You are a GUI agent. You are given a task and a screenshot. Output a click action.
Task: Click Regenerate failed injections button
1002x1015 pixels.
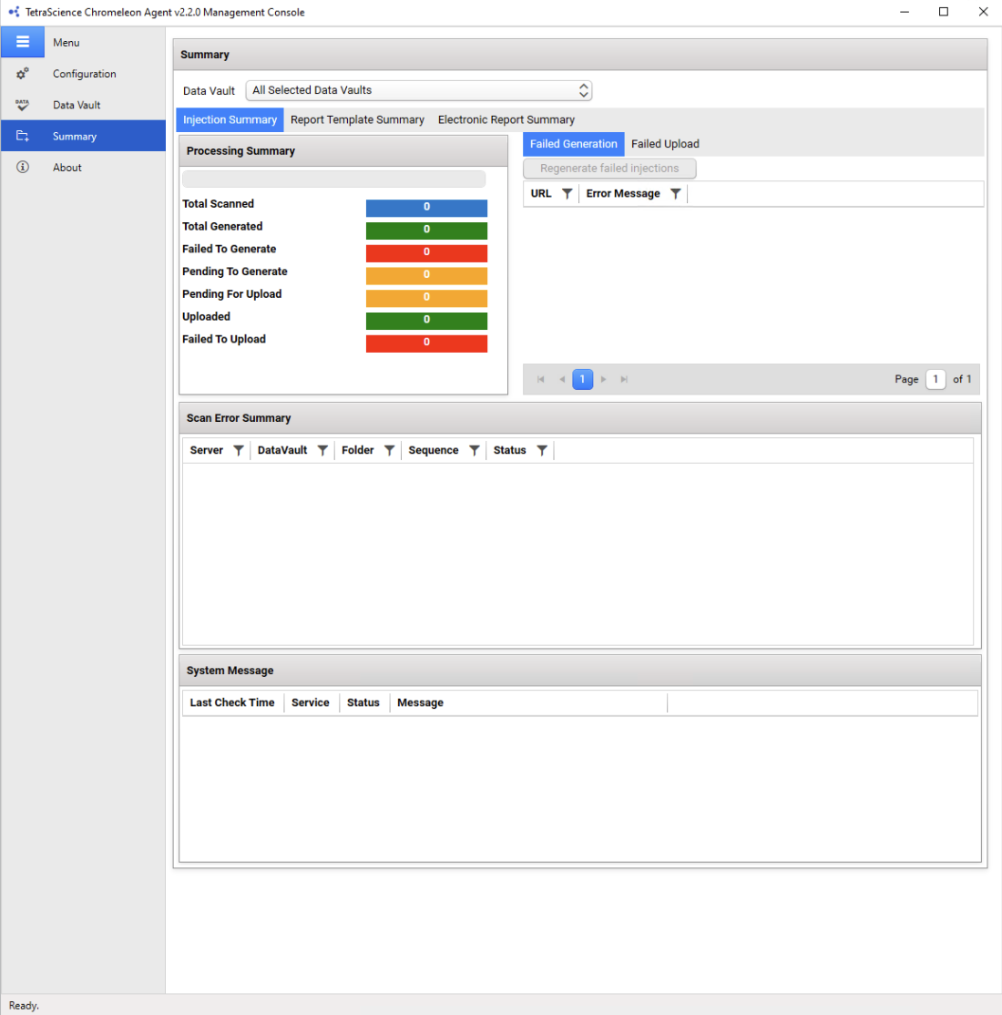tap(609, 169)
